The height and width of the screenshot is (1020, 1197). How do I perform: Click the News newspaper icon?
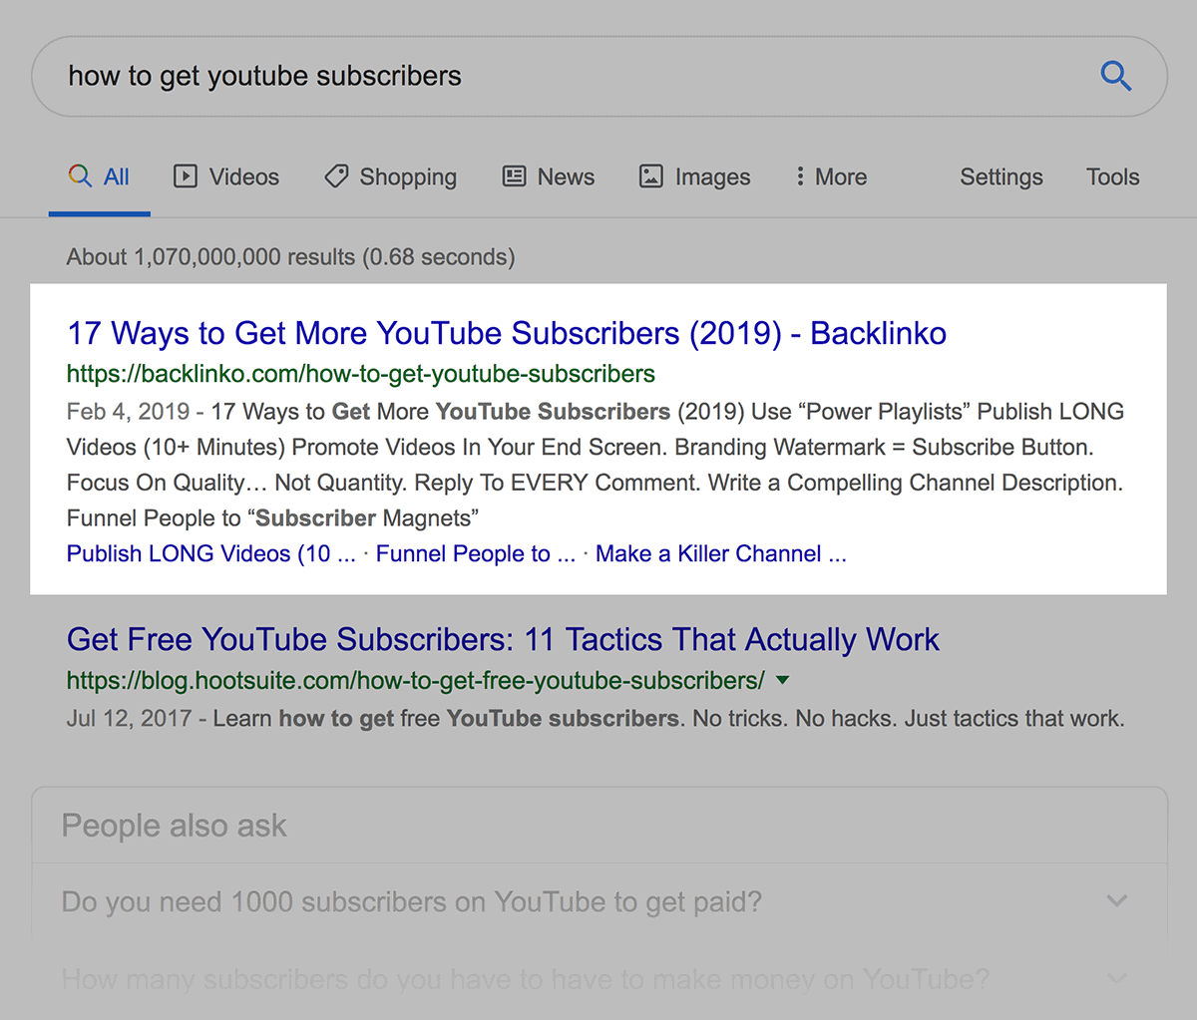pyautogui.click(x=514, y=176)
